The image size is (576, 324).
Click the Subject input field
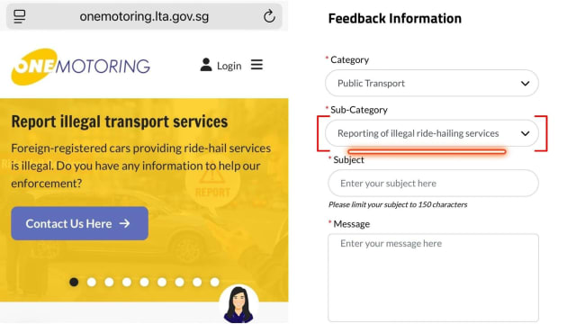434,183
